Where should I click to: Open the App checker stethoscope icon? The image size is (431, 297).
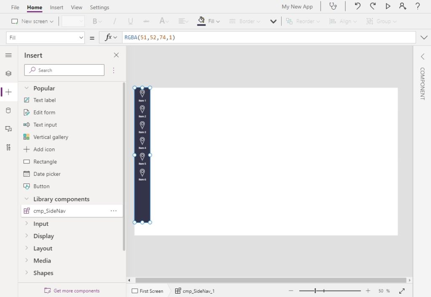pyautogui.click(x=333, y=6)
